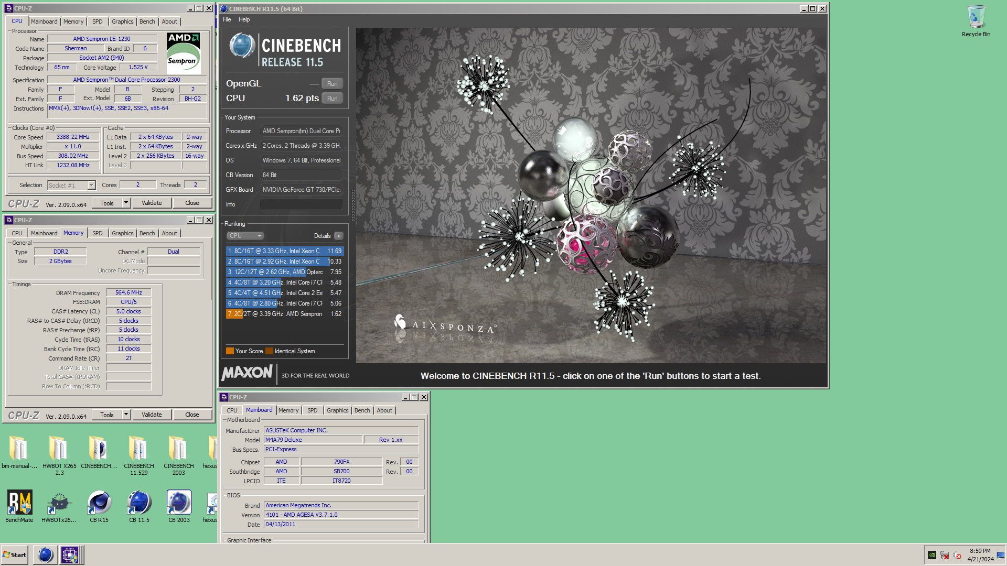1007x566 pixels.
Task: Click the Windows Start button
Action: coord(15,554)
